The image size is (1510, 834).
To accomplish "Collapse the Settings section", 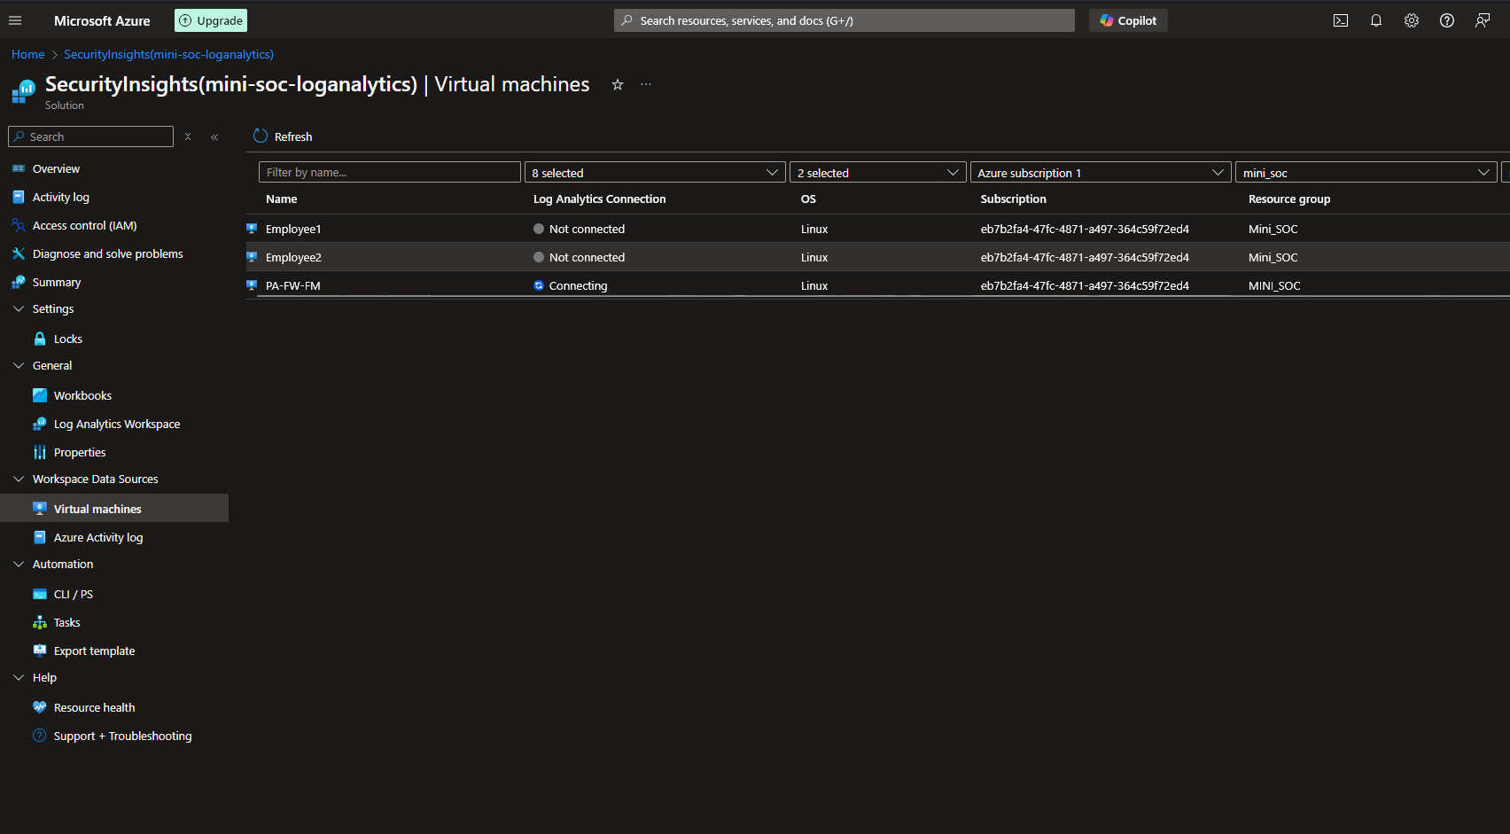I will 19,308.
